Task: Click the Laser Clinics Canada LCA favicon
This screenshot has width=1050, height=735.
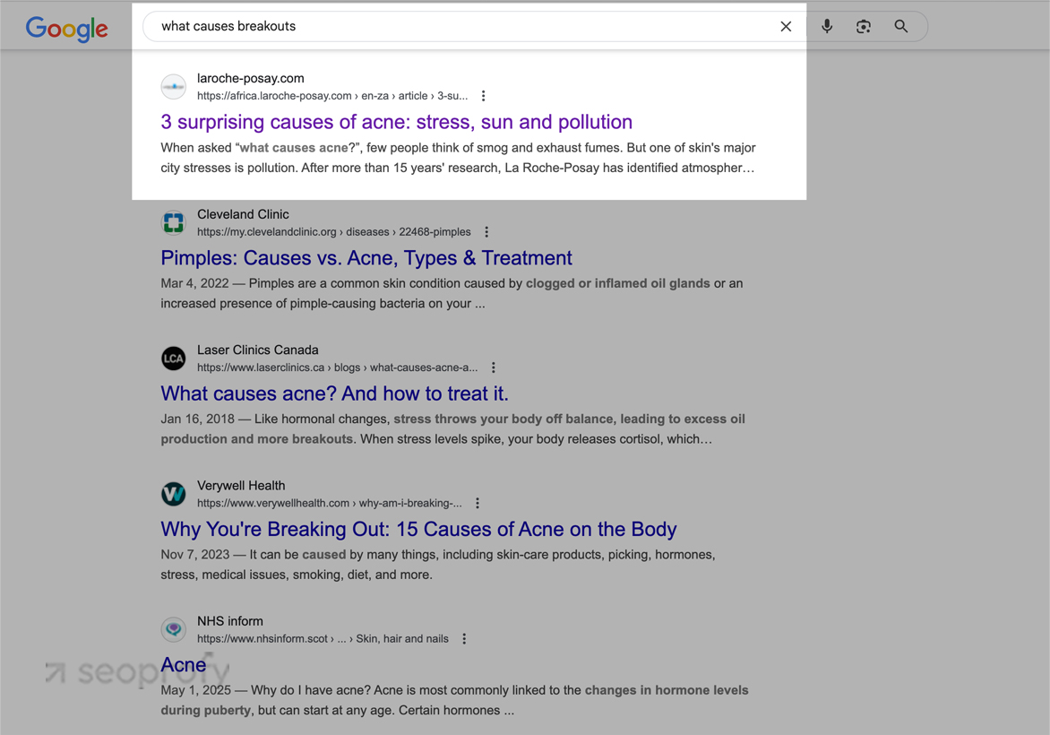Action: (174, 358)
